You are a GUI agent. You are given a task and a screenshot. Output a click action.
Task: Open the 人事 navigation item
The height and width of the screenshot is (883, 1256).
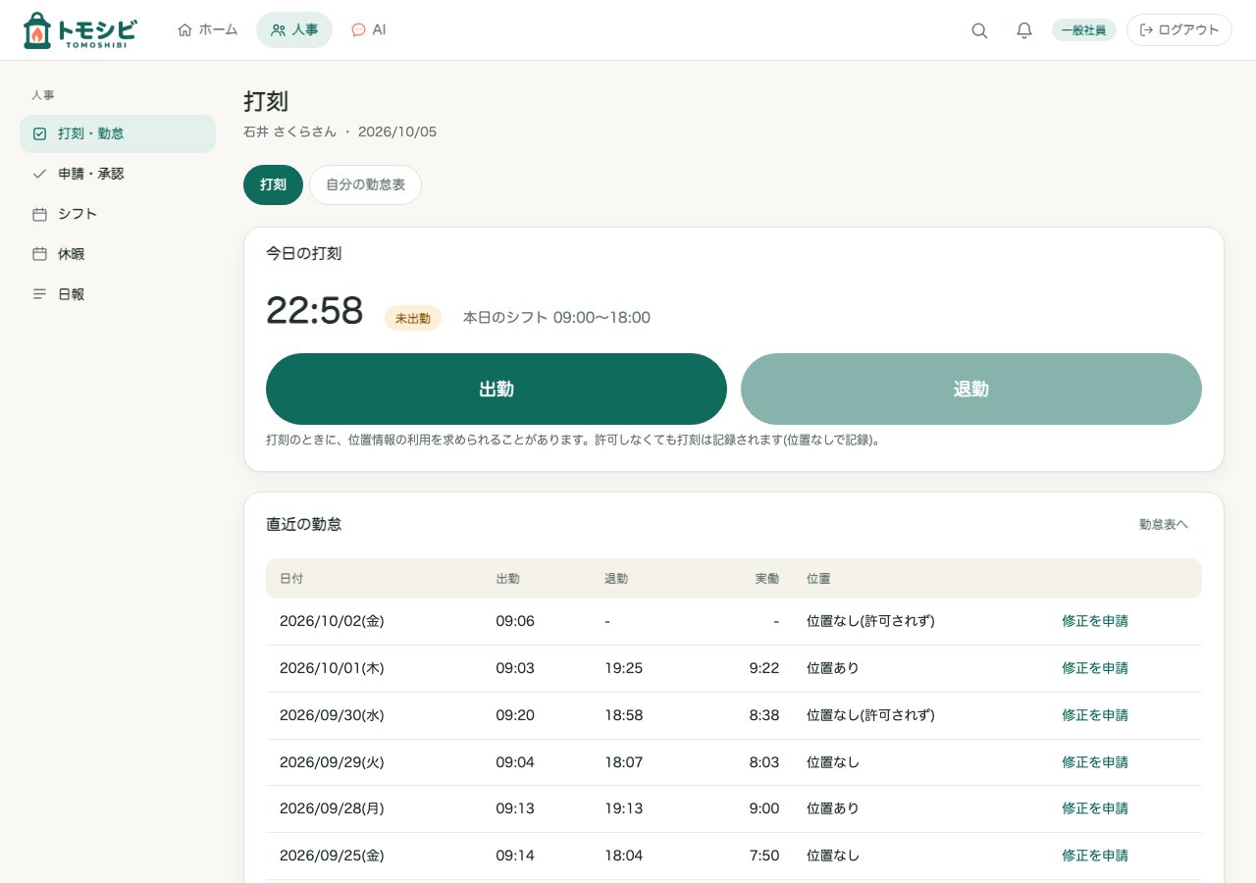294,29
